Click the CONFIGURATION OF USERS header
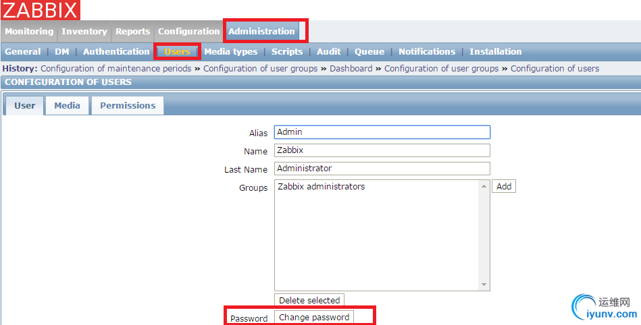641x325 pixels. coord(68,82)
